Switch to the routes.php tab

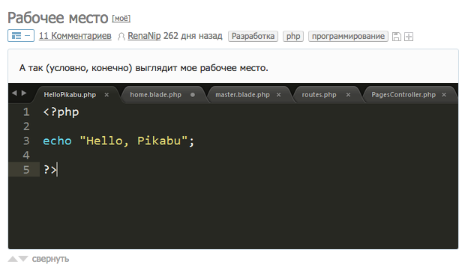(319, 95)
